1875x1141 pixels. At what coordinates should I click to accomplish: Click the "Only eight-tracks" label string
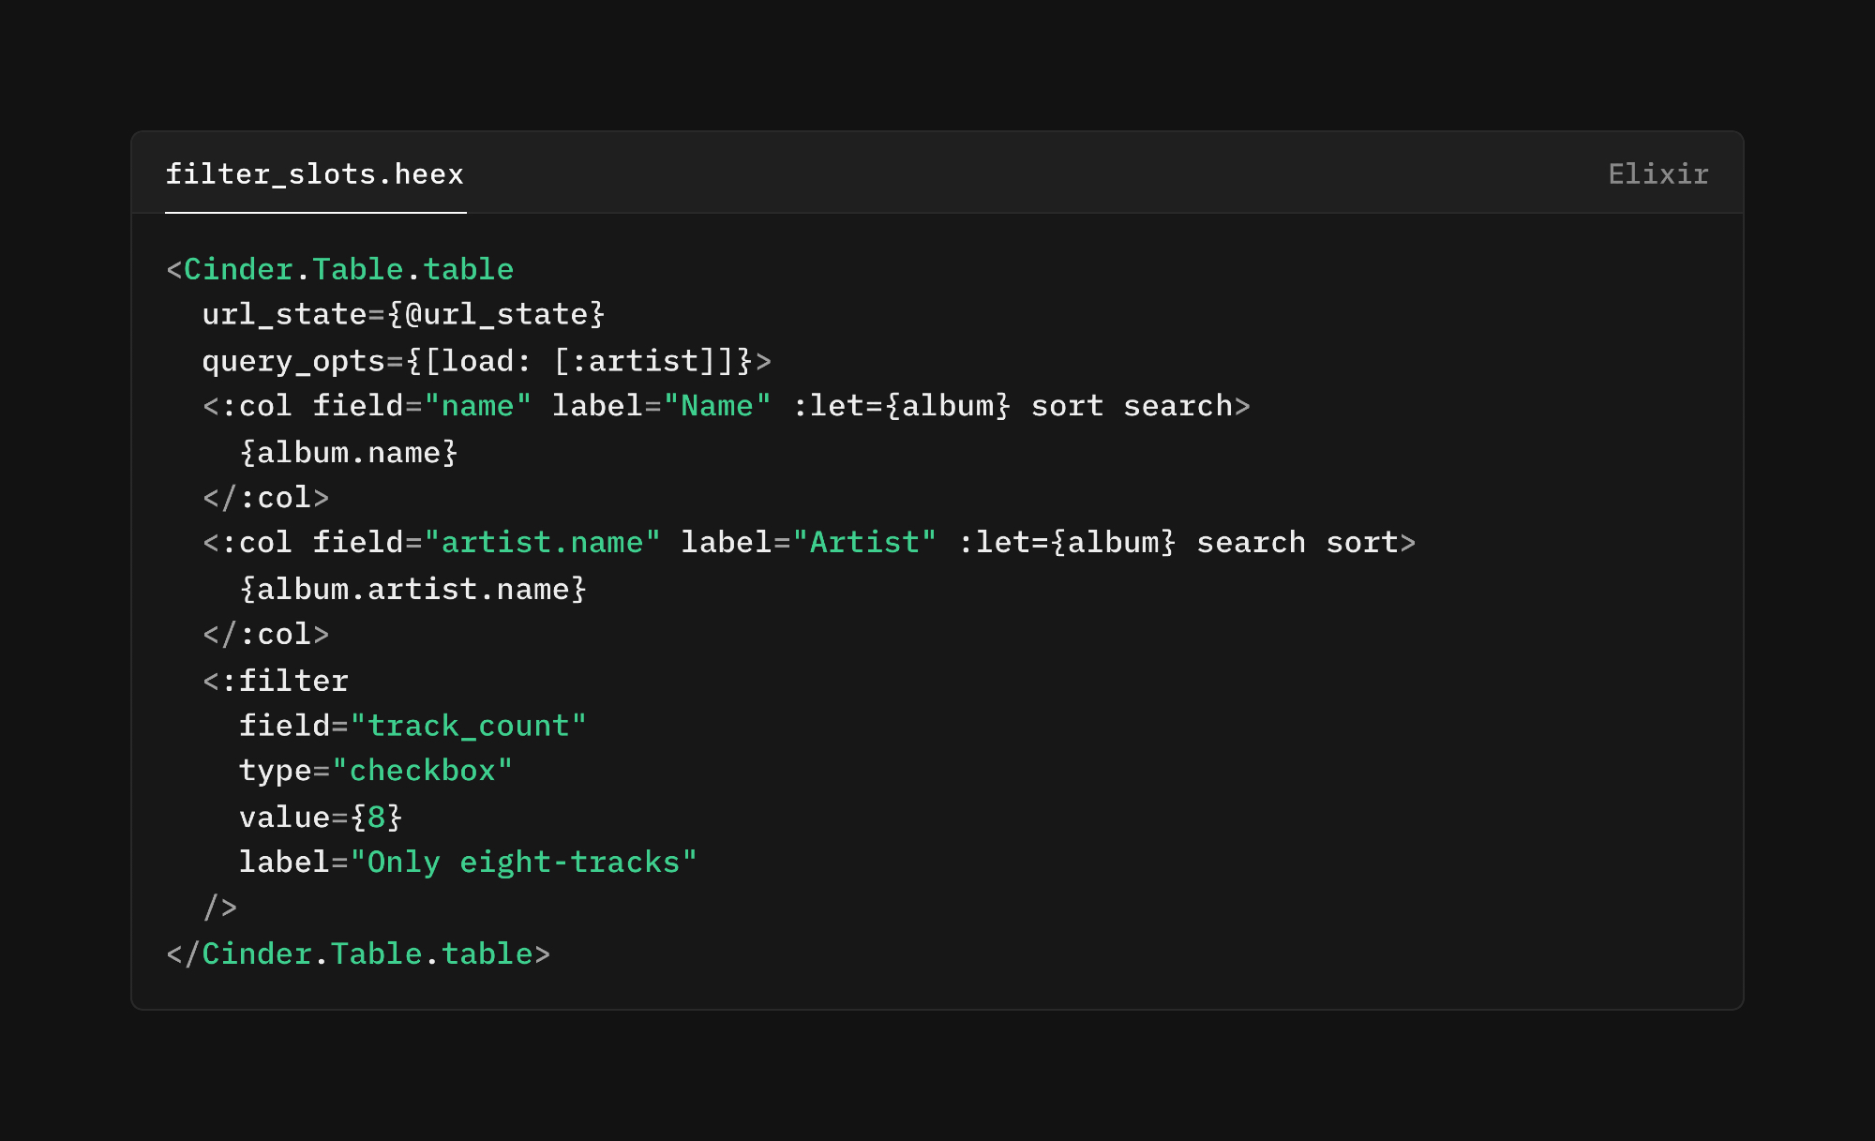(x=523, y=863)
